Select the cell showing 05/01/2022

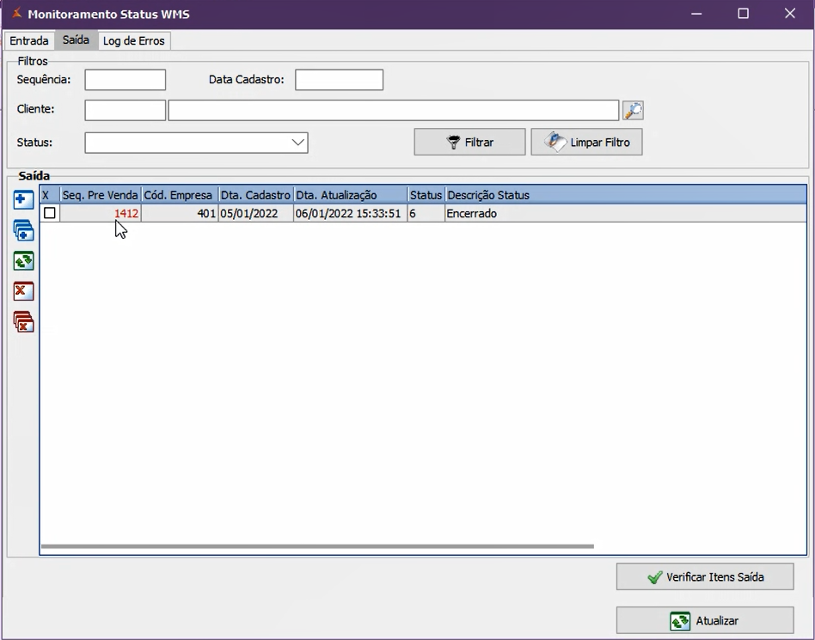(255, 213)
